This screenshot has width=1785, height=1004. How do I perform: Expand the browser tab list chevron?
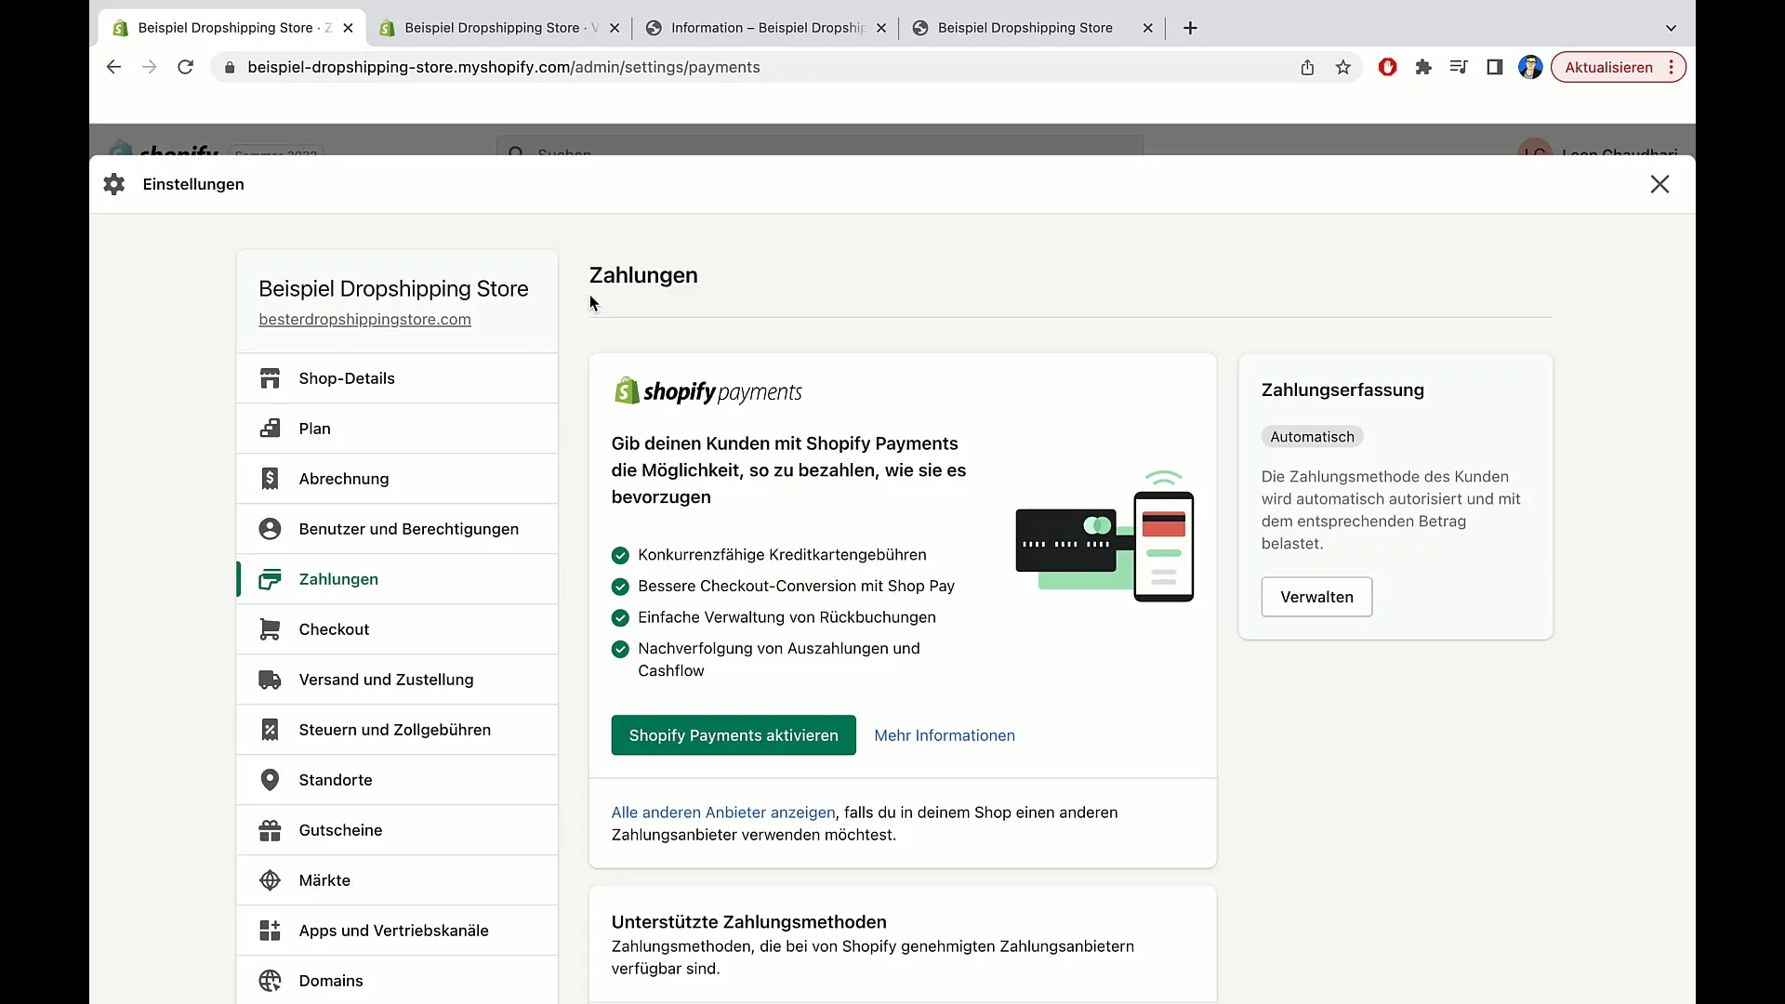(1670, 28)
